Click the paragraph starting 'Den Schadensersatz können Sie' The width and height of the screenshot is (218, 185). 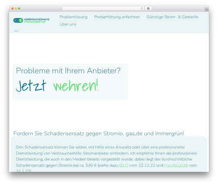(106, 159)
